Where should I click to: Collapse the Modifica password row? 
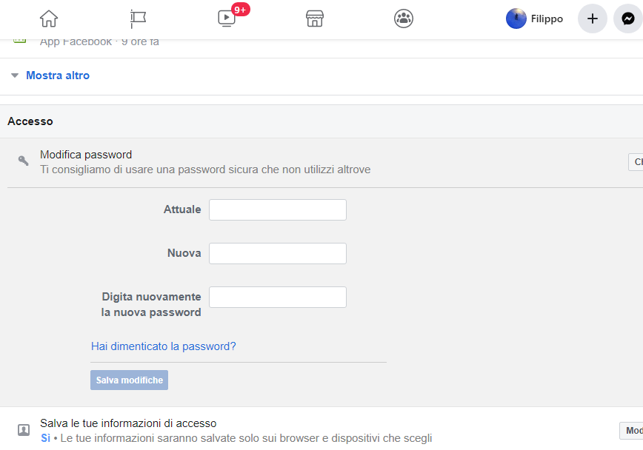pyautogui.click(x=636, y=162)
